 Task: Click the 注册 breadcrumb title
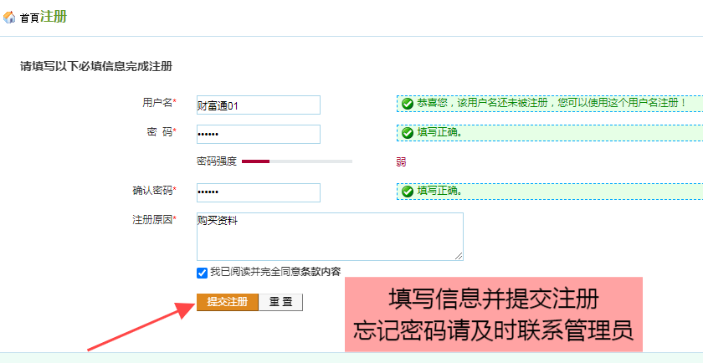tap(54, 17)
